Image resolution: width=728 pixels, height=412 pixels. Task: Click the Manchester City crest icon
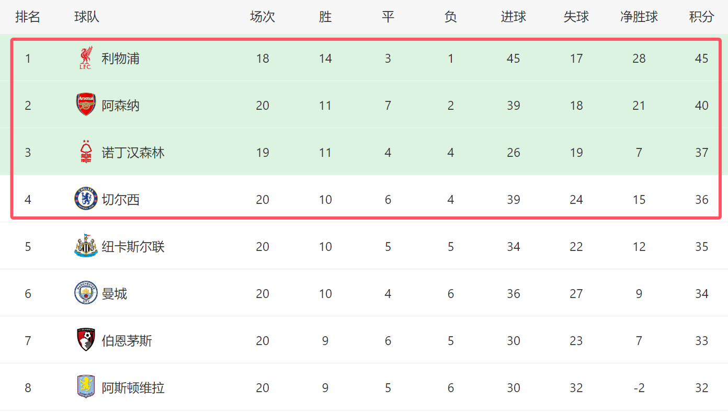coord(86,293)
